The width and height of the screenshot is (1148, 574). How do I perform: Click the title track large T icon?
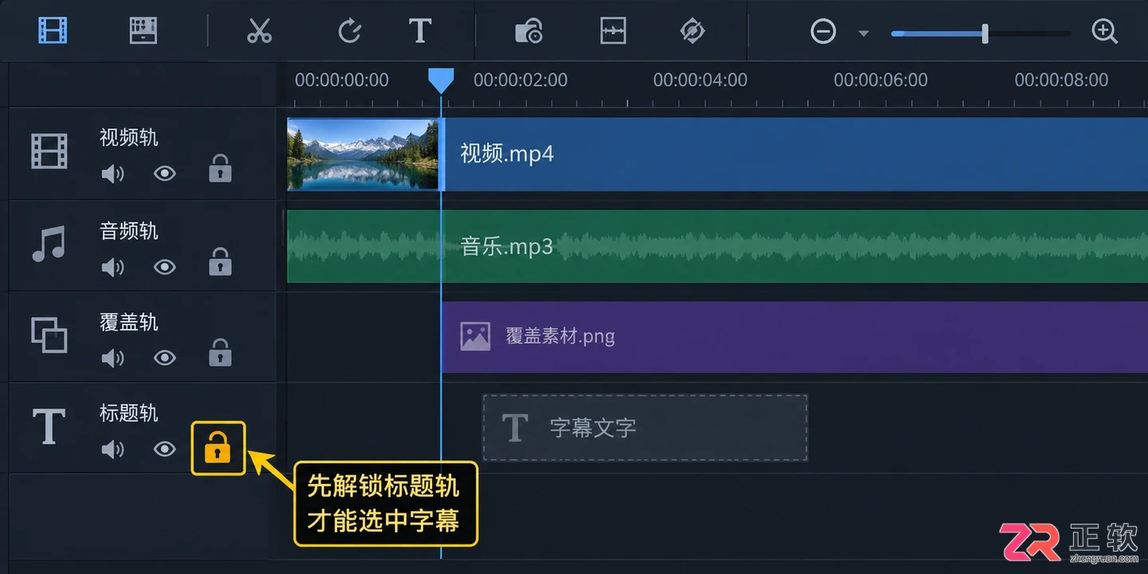(49, 427)
